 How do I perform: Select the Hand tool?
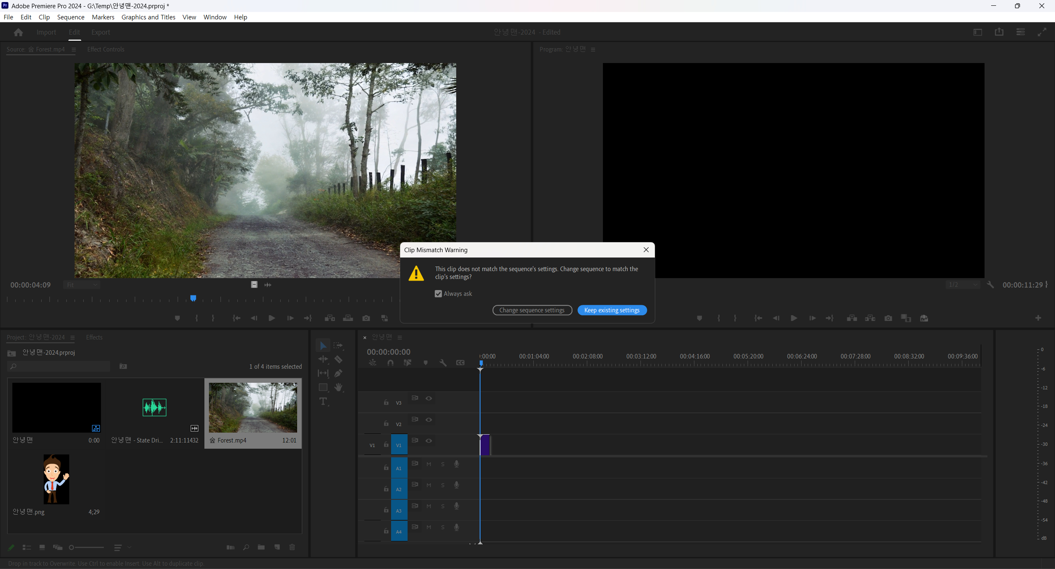click(x=338, y=387)
